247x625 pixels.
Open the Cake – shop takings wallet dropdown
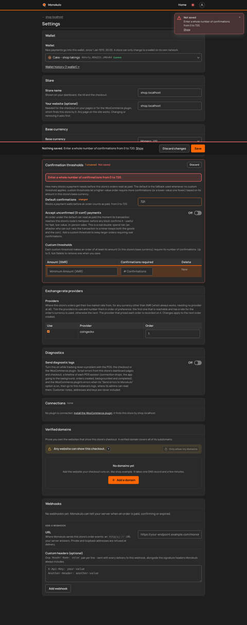pos(123,57)
